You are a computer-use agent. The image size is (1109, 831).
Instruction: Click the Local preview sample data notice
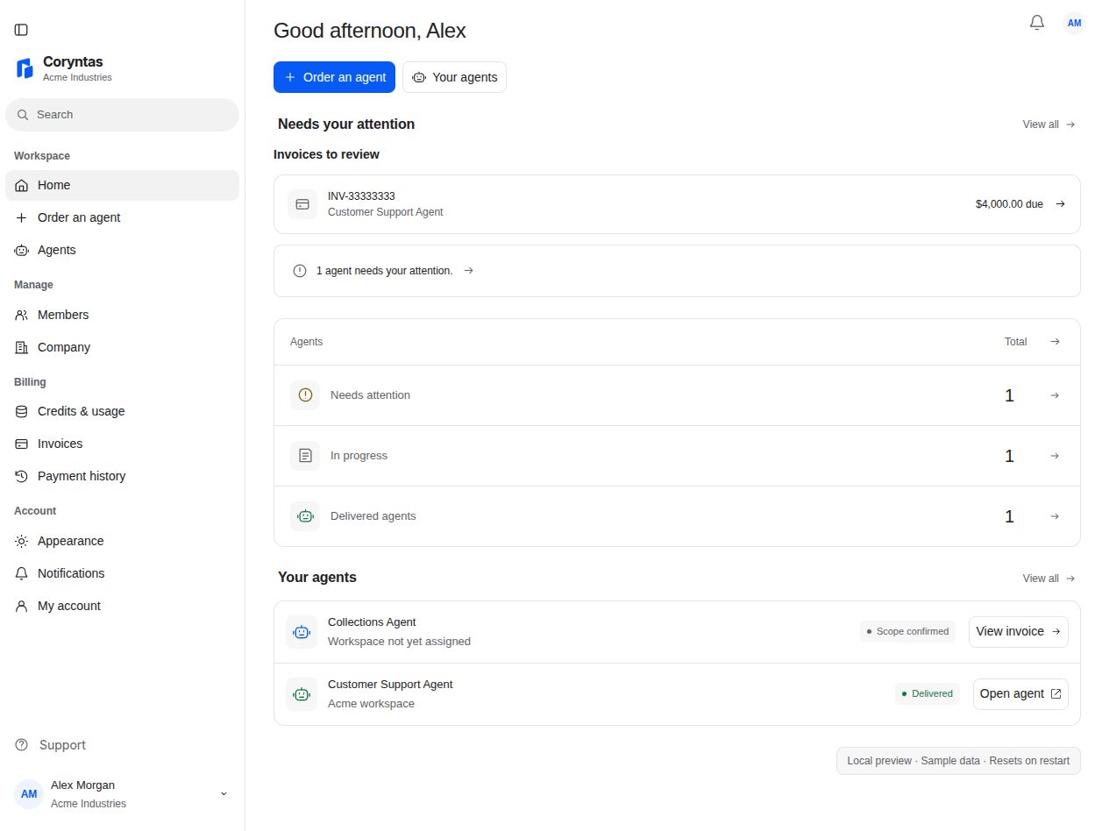[x=958, y=761]
